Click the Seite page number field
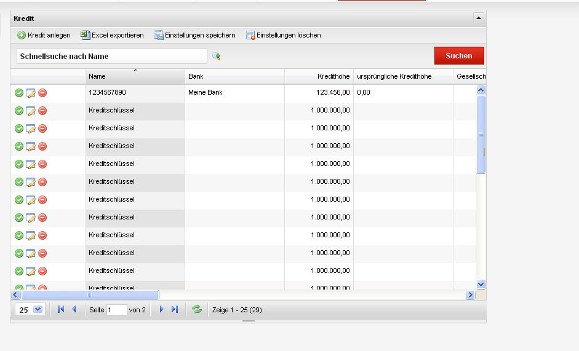 click(x=117, y=310)
